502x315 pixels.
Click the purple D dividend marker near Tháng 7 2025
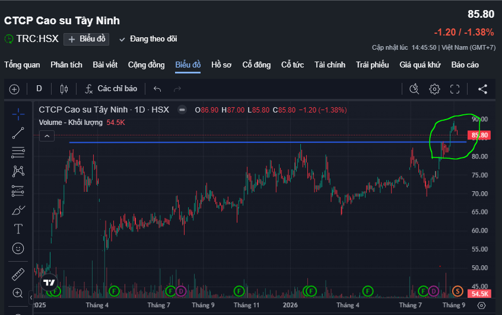point(181,291)
